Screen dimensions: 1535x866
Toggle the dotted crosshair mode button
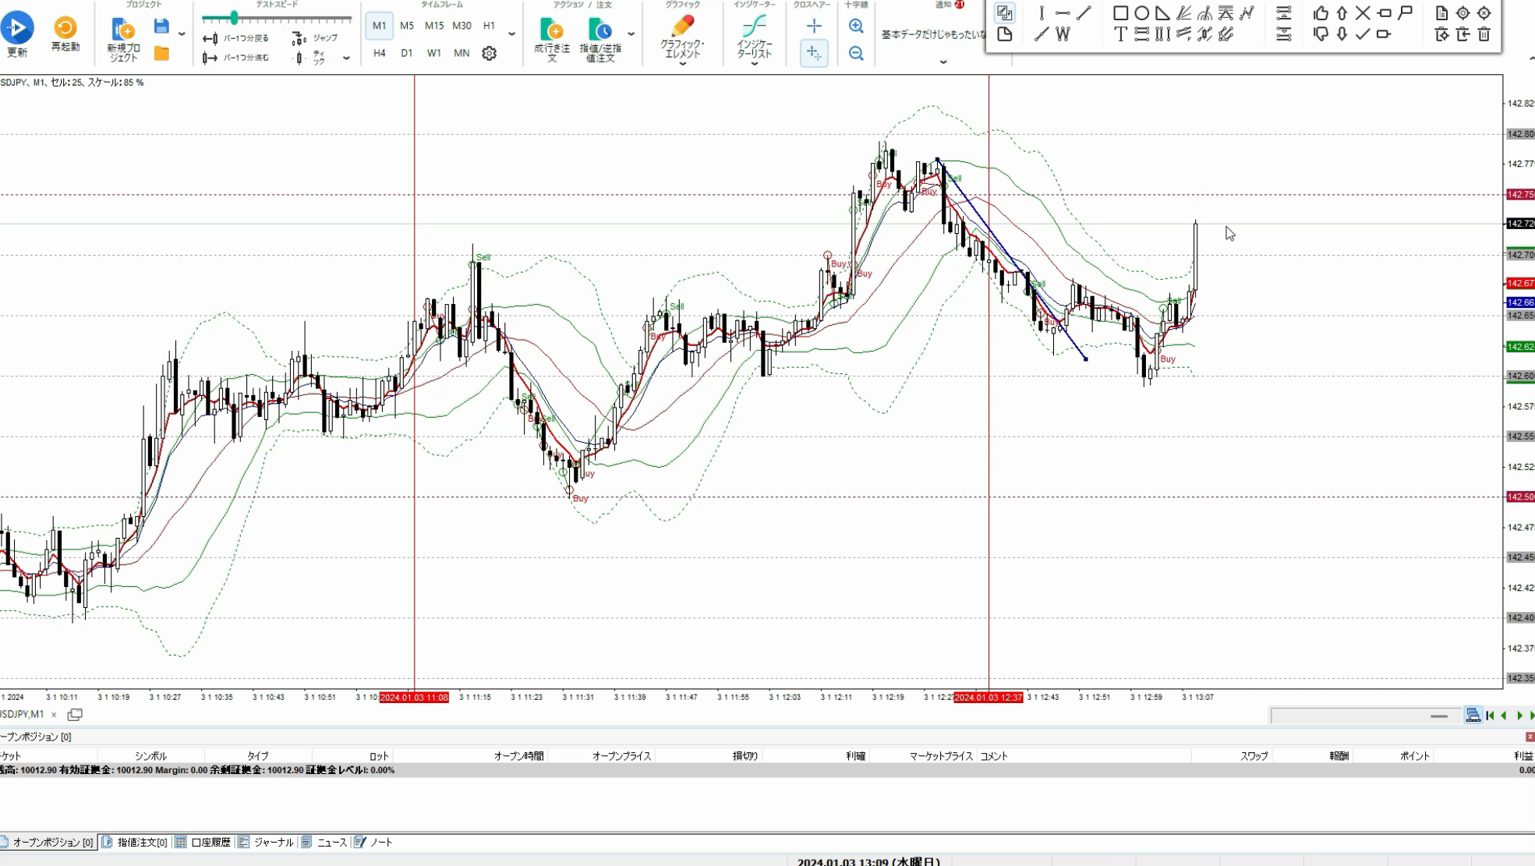[813, 53]
